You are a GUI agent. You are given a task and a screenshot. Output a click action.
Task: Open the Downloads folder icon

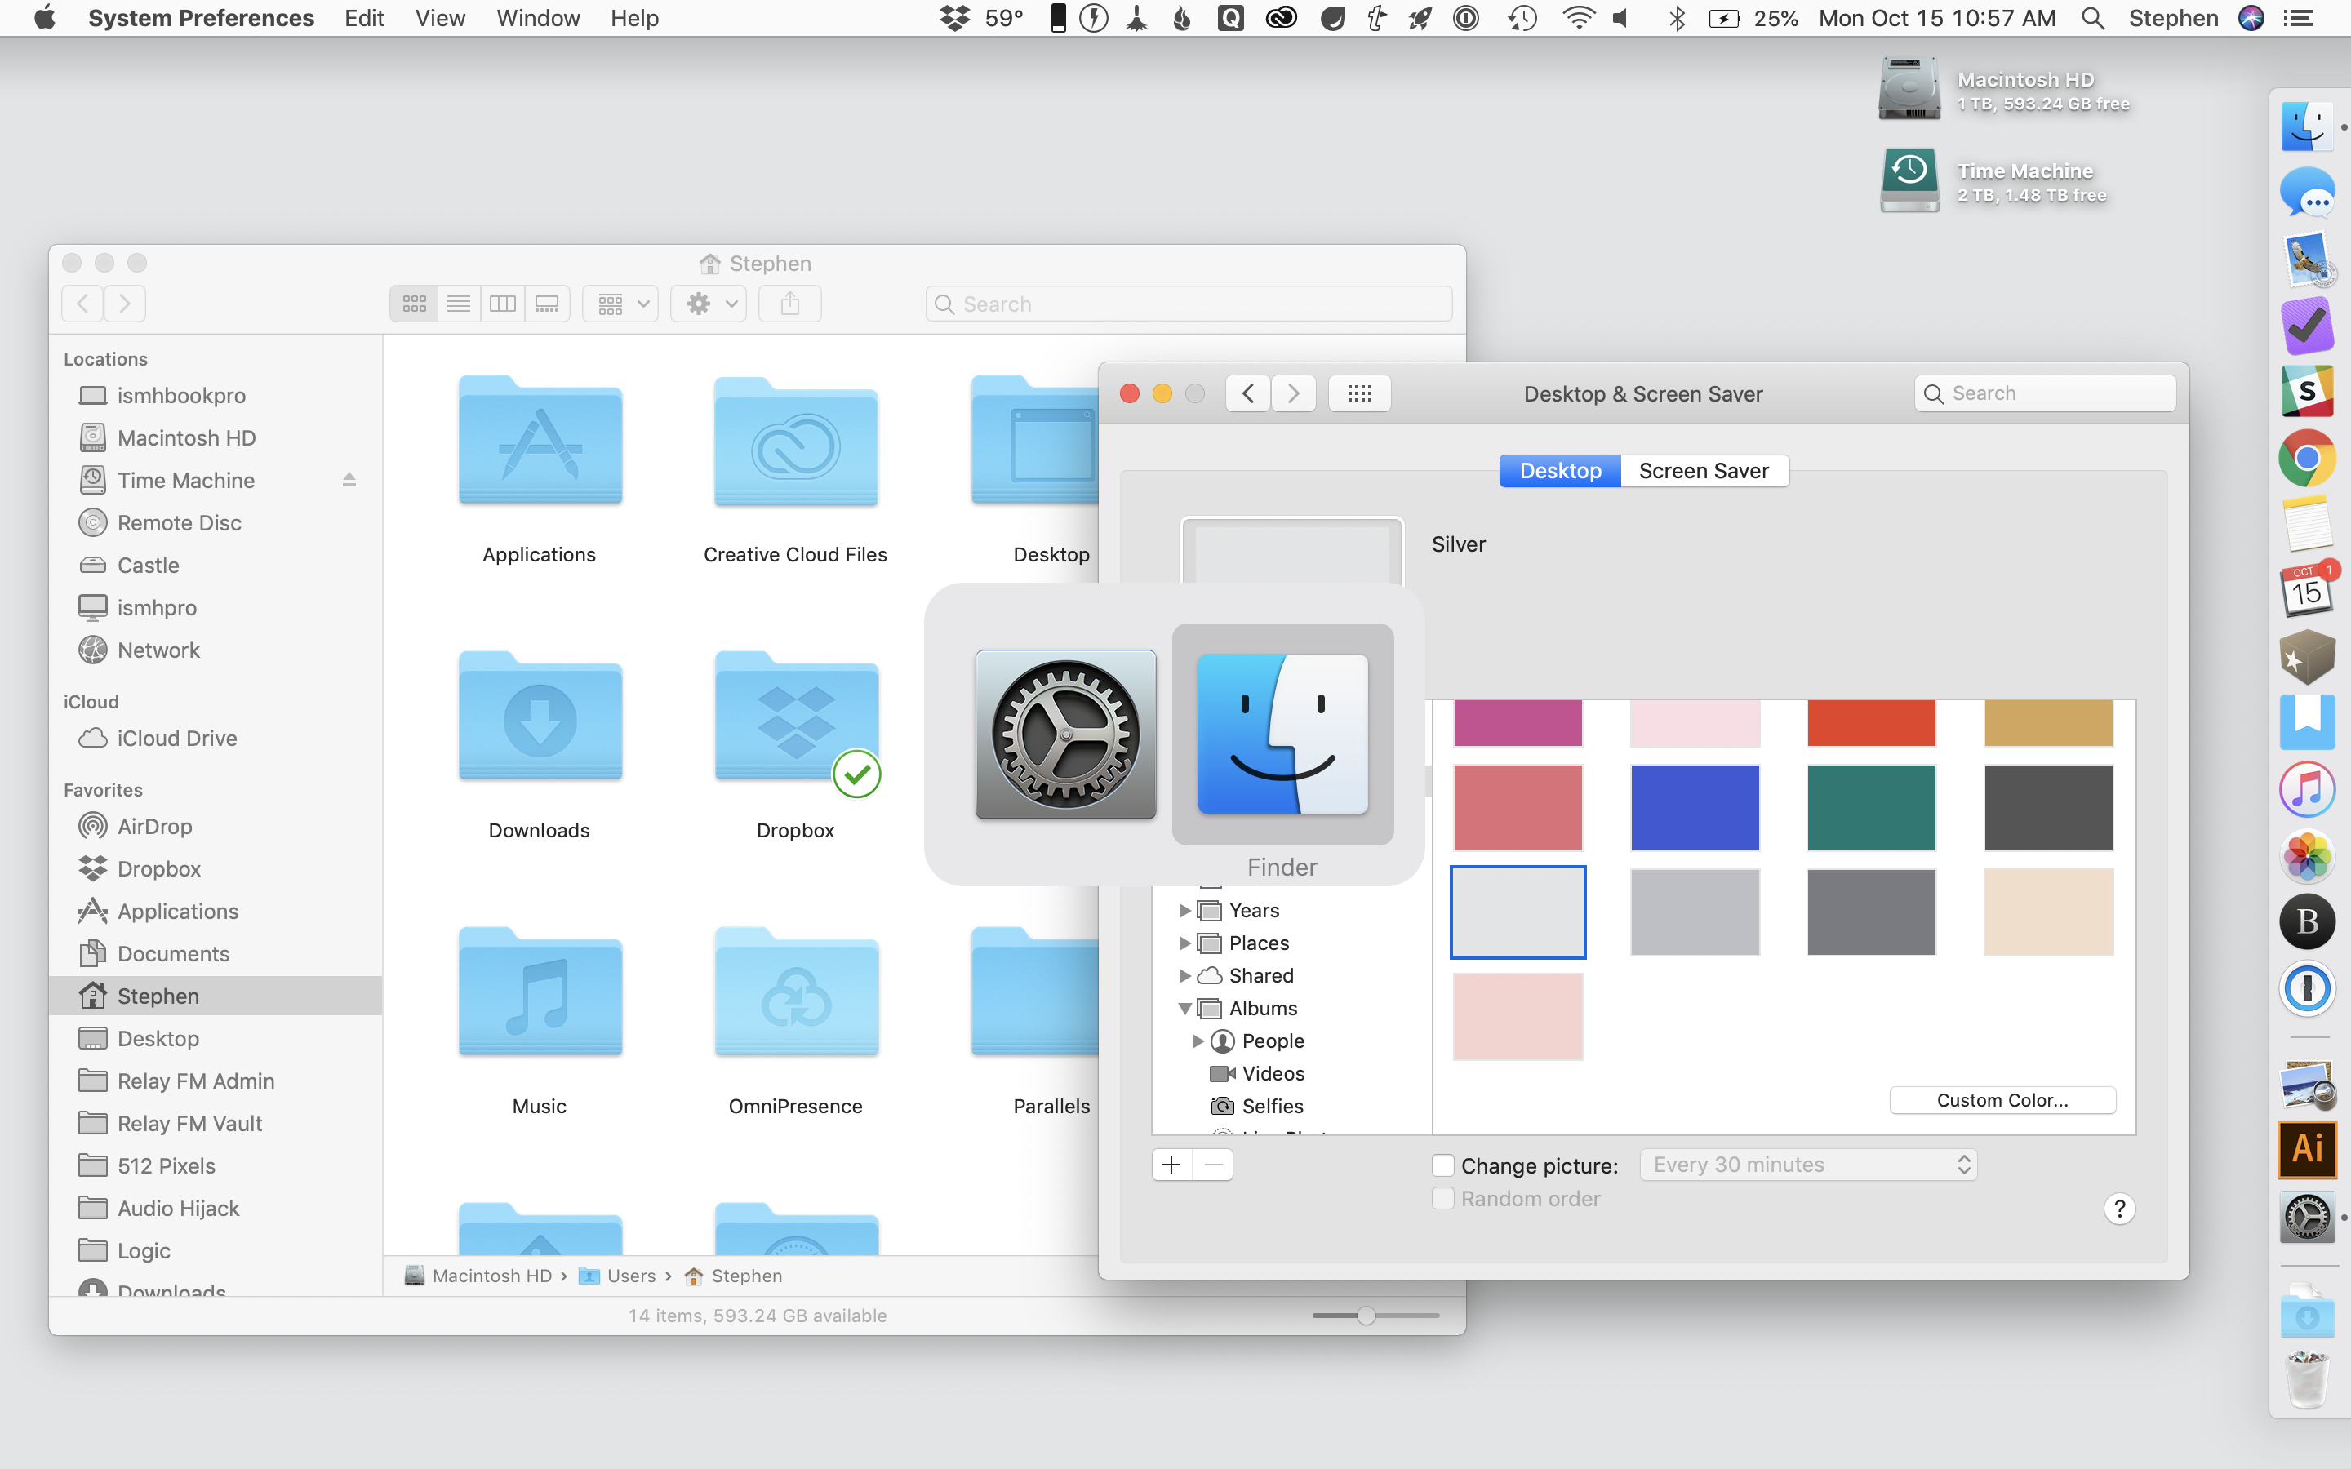pos(540,717)
